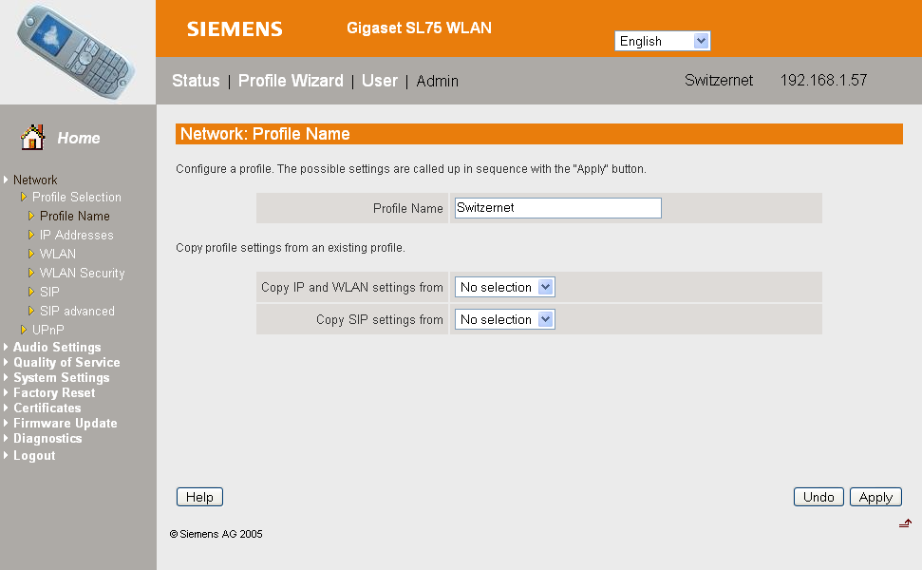Click the Undo button

819,497
